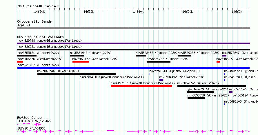Click the red nsv6456077 variant bar
258x135 pixels.
pos(218,62)
